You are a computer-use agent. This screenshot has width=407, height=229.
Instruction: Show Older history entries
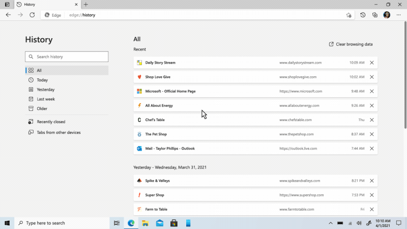(67, 108)
